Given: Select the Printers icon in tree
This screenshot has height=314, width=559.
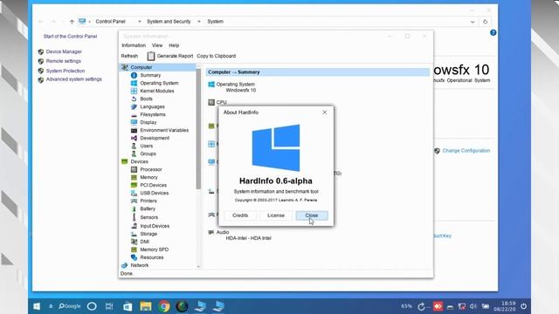Looking at the screenshot, I should (x=134, y=201).
